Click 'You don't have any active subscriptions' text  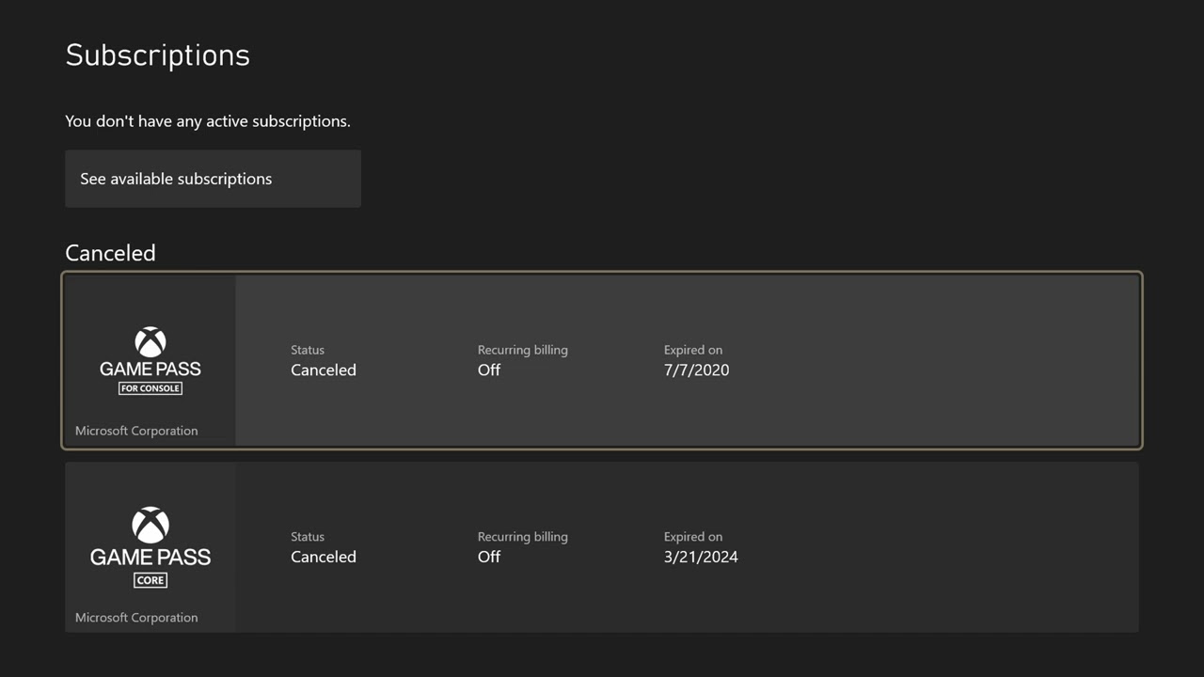tap(208, 121)
